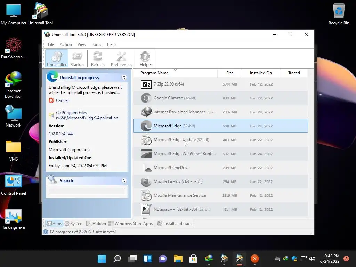Click the volume speaker tray icon
This screenshot has width=356, height=267.
tap(312, 259)
